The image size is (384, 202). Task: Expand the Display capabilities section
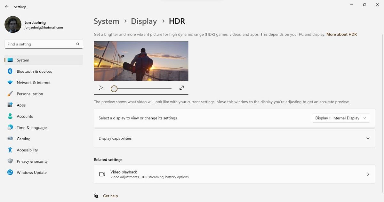coord(367,138)
